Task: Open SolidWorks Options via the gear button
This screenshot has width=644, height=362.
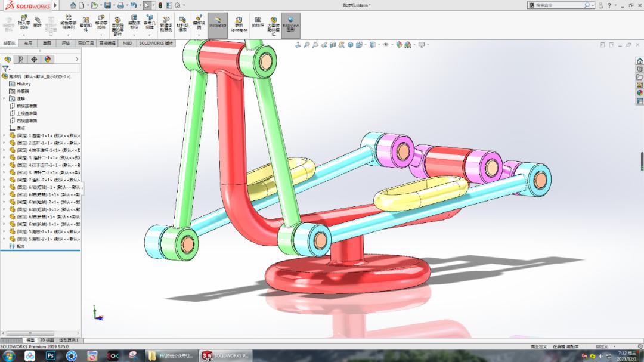Action: (177, 5)
